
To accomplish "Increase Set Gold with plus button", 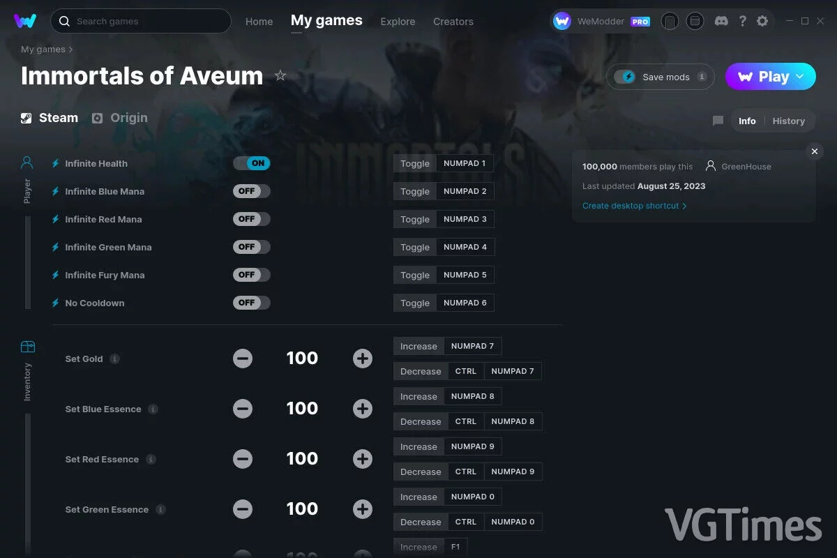I will click(363, 359).
